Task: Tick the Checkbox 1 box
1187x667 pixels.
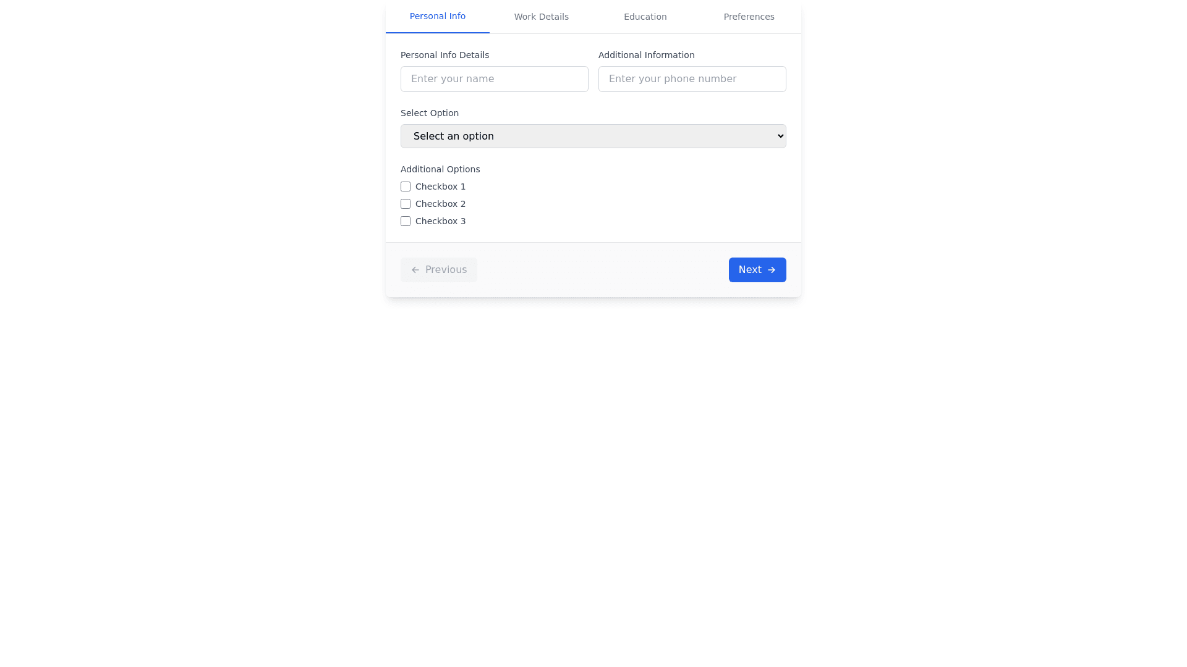Action: tap(406, 187)
